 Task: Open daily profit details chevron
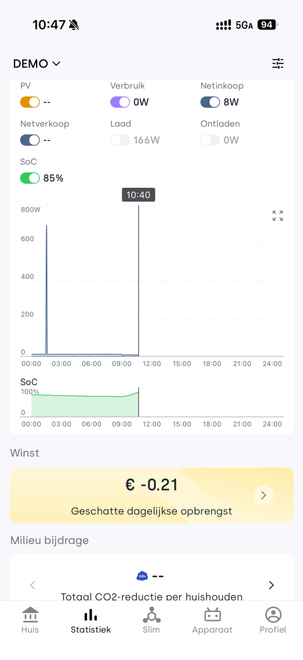coord(263,496)
